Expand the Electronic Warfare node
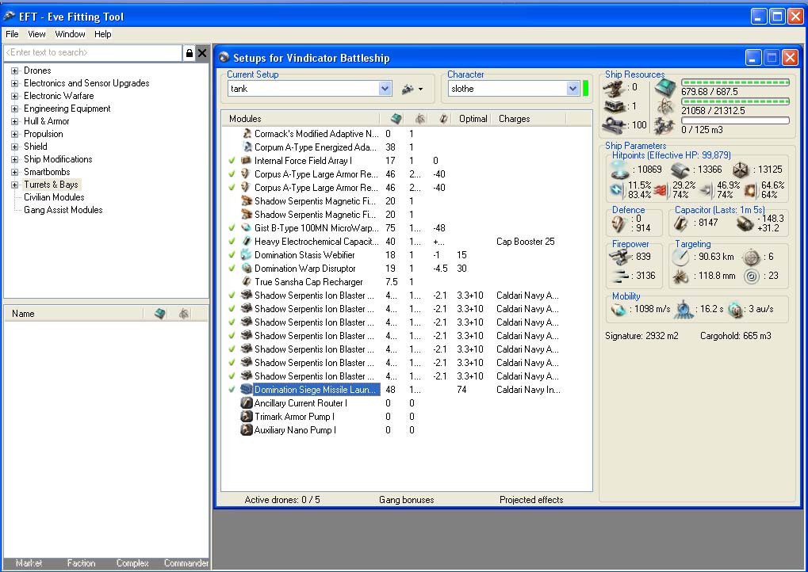Screen dimensions: 808x572 [14, 96]
